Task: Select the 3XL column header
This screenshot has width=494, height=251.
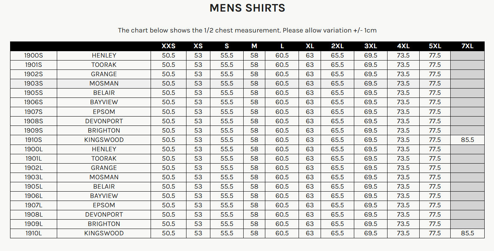Action: pos(370,46)
